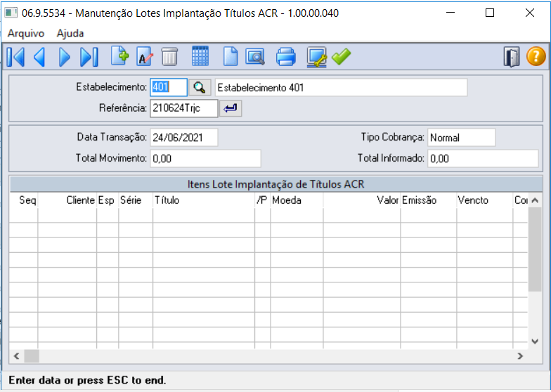This screenshot has width=551, height=392.
Task: Click the Referência field 210624Trjc
Action: 184,108
